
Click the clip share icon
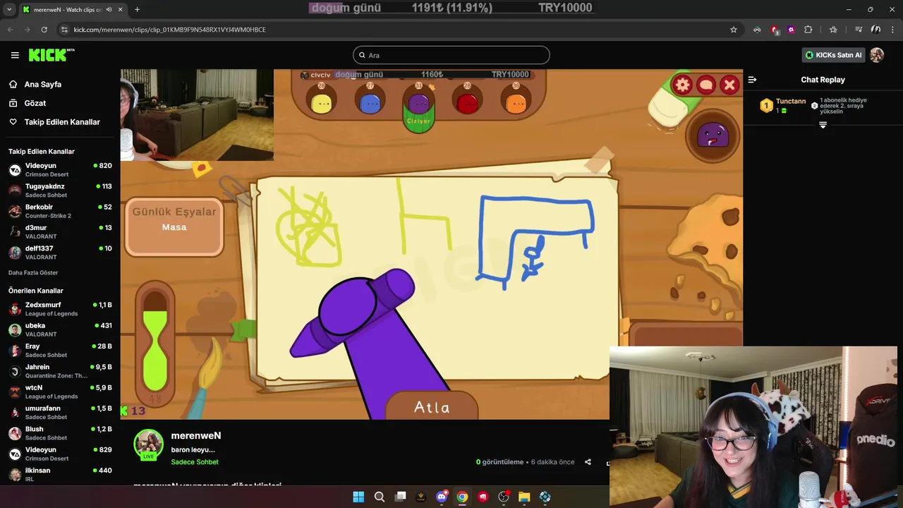pyautogui.click(x=588, y=462)
